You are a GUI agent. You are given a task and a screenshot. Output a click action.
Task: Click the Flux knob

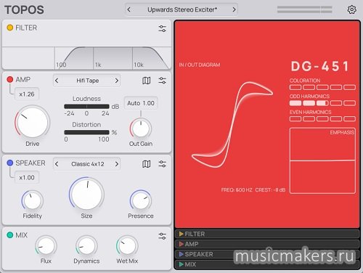pyautogui.click(x=46, y=245)
